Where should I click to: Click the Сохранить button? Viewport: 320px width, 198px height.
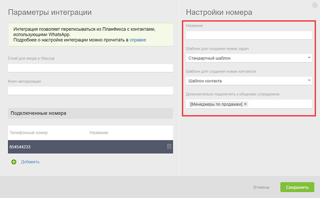pos(297,187)
